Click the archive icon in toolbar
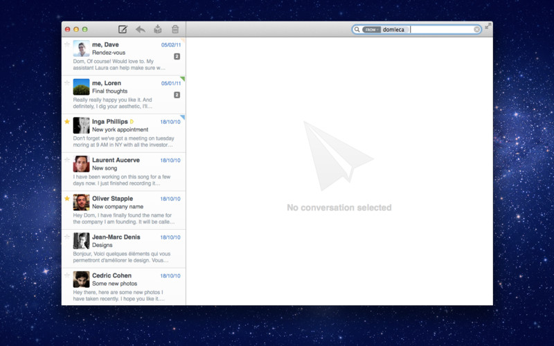The height and width of the screenshot is (346, 554). click(158, 29)
